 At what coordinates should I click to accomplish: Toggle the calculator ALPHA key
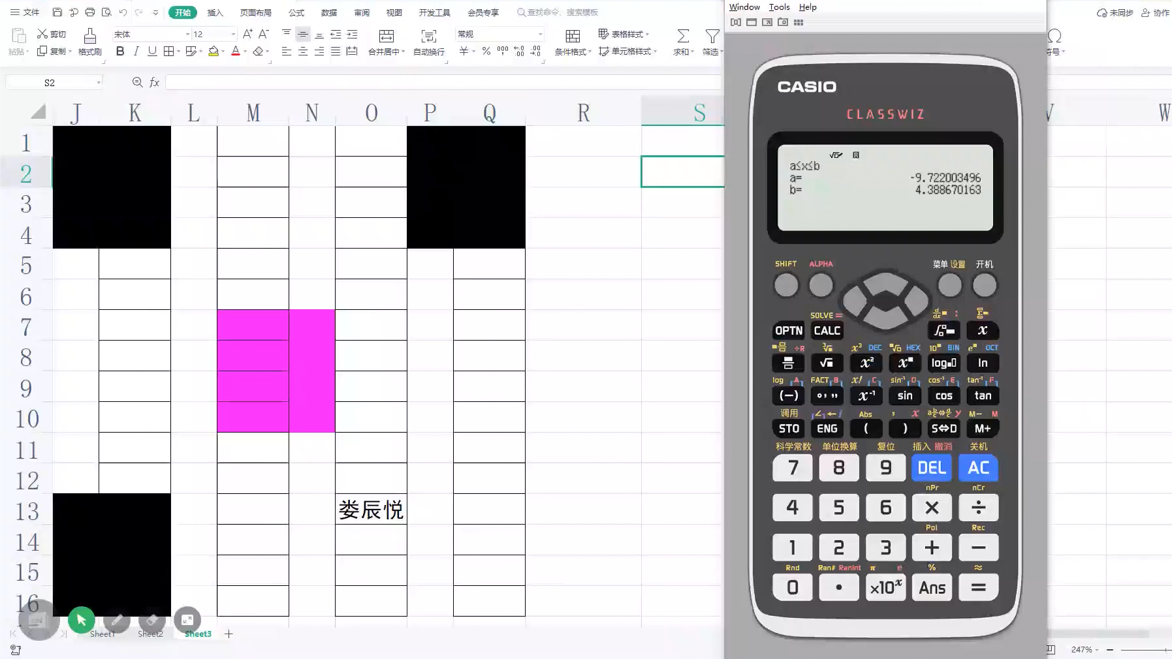point(821,285)
